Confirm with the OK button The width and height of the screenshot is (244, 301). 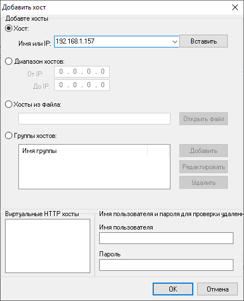[x=173, y=289]
